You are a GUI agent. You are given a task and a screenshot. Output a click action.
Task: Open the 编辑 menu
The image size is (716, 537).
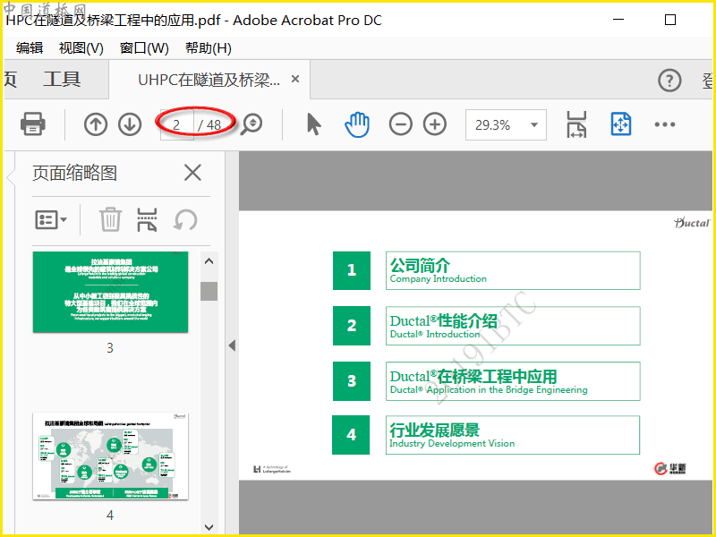point(30,47)
